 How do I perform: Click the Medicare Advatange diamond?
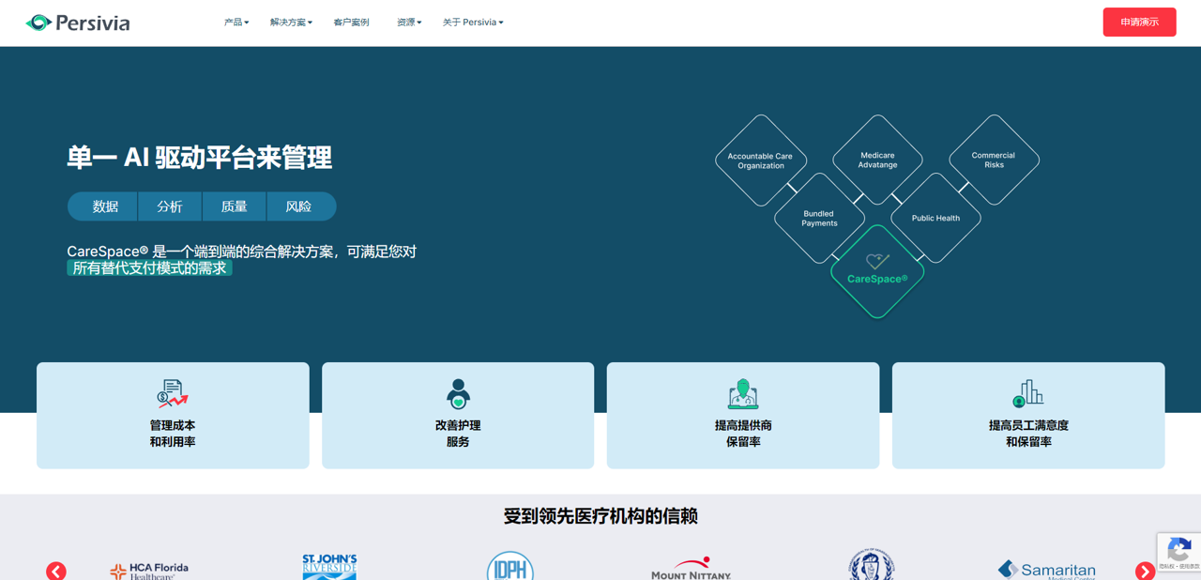point(877,160)
